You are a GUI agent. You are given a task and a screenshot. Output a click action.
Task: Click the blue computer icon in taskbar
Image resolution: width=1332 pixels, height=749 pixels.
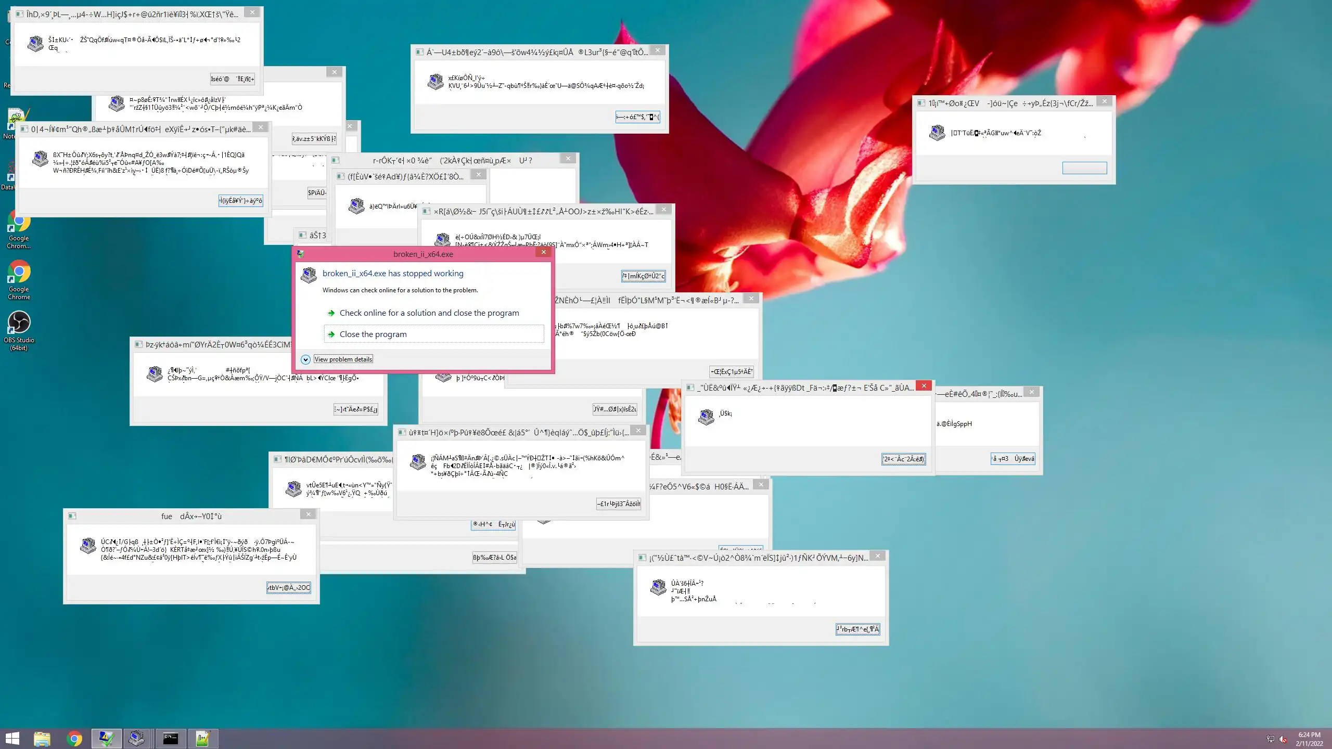pyautogui.click(x=137, y=739)
